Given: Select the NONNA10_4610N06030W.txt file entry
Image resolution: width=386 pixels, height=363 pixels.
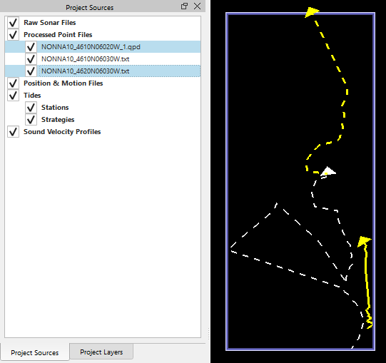Looking at the screenshot, I should 85,58.
